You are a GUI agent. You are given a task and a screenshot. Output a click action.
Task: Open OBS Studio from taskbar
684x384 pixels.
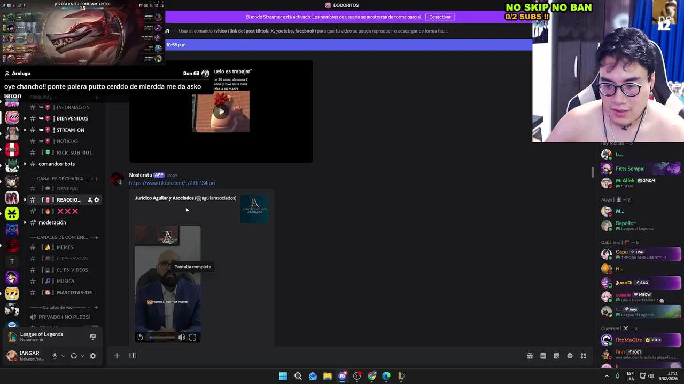pos(357,376)
